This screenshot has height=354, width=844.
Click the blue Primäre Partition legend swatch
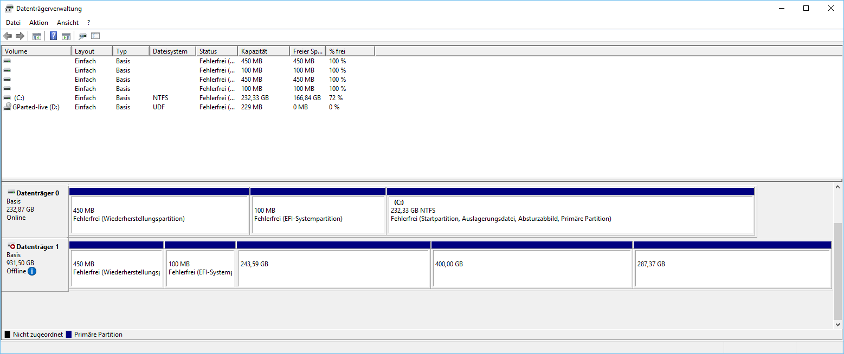[69, 335]
